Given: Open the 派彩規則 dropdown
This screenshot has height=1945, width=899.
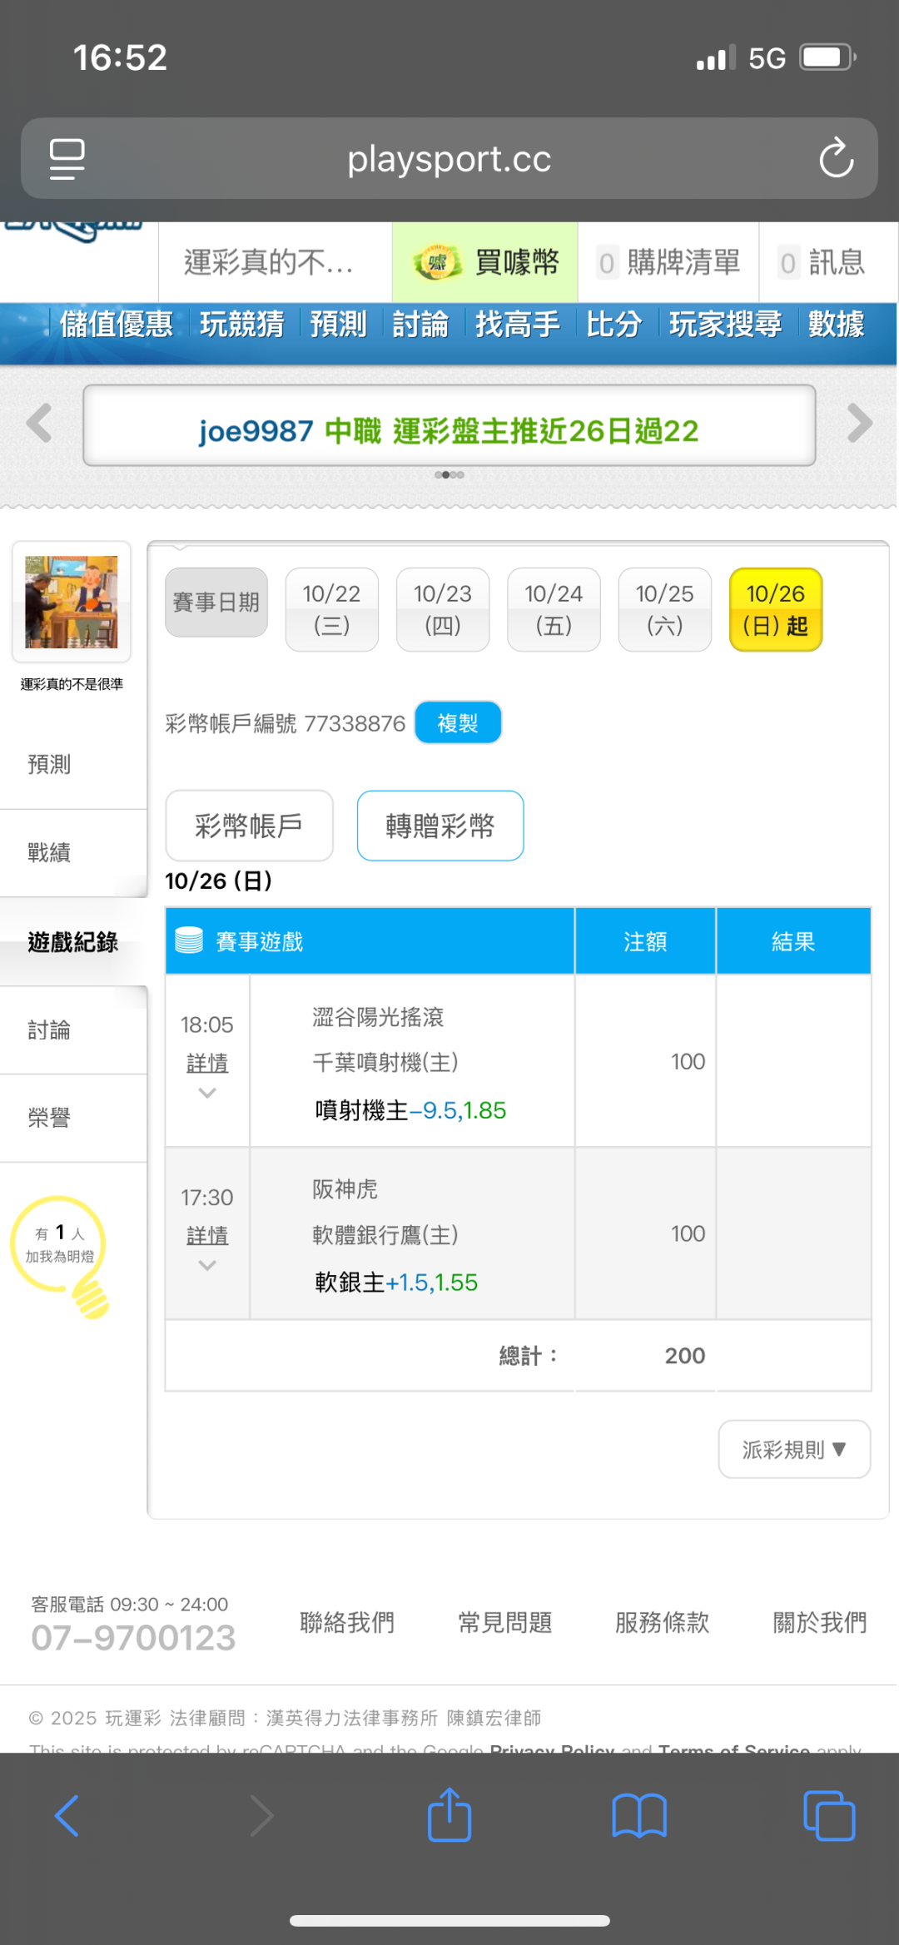Looking at the screenshot, I should pyautogui.click(x=794, y=1449).
